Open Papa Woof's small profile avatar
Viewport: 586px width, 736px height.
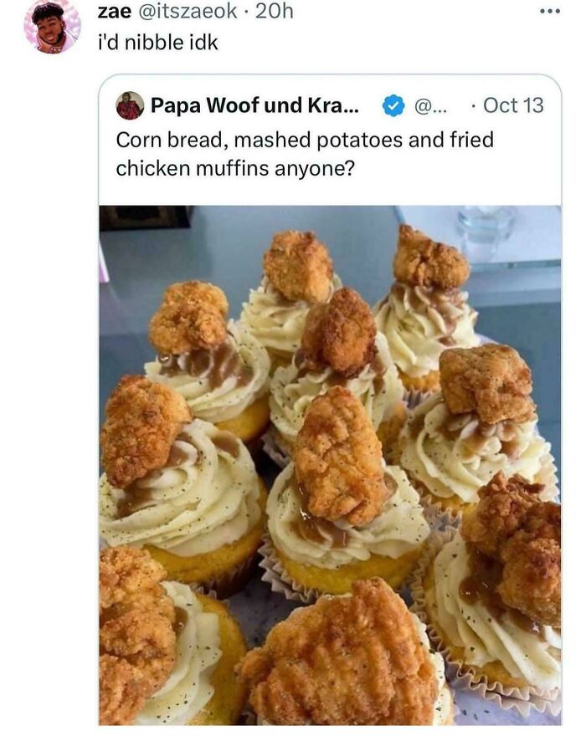pyautogui.click(x=130, y=105)
